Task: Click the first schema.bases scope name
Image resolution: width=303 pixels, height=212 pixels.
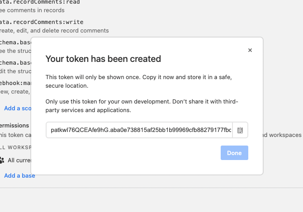Action: pyautogui.click(x=15, y=42)
